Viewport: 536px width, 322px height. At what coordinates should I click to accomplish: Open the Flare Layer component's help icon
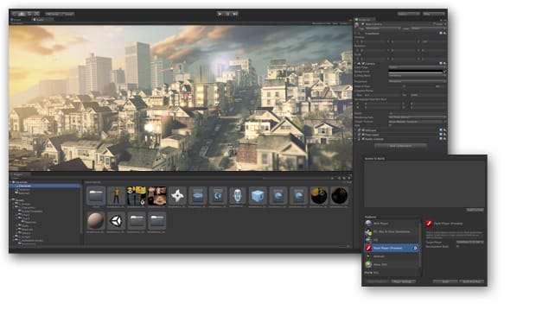point(441,135)
